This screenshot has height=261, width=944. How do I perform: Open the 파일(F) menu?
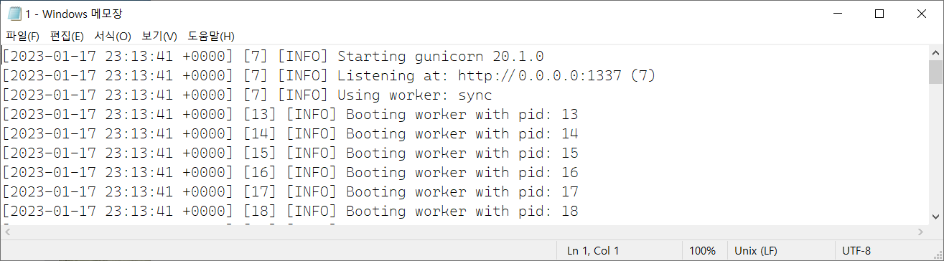click(x=22, y=36)
